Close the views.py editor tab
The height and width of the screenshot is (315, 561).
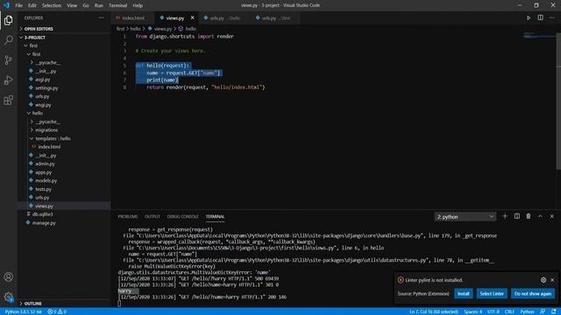(x=193, y=17)
